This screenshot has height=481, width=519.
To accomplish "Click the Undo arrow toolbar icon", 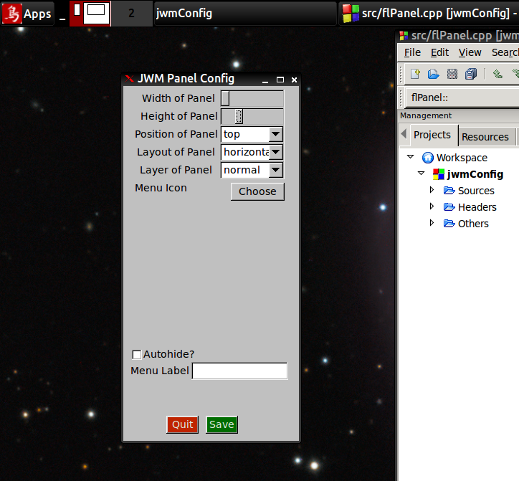I will [497, 74].
